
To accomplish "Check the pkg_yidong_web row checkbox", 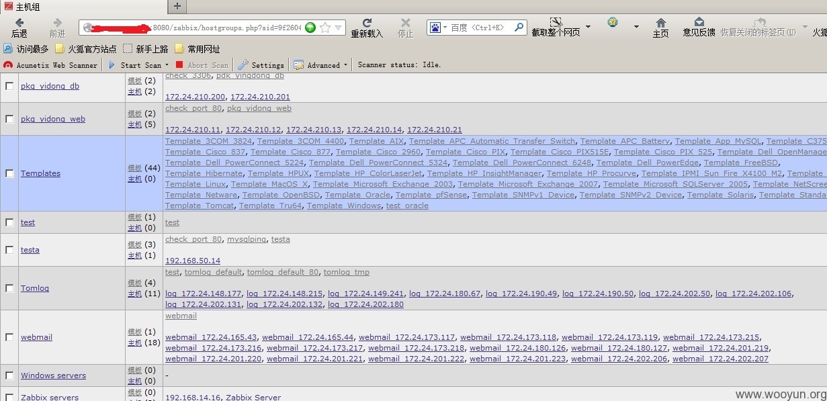I will (9, 119).
